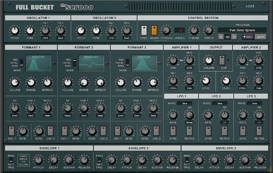Screen dimensions: 273x173
Task: Click Envelope 2 SUSTAIN knob
Action: click(157, 160)
